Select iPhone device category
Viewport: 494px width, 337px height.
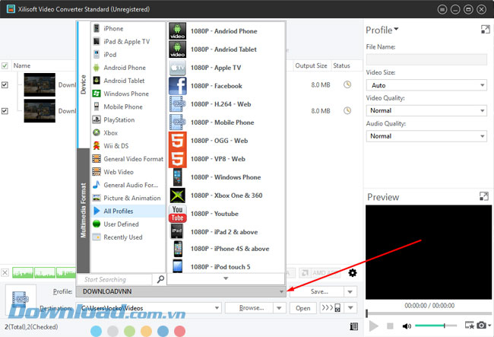(128, 28)
